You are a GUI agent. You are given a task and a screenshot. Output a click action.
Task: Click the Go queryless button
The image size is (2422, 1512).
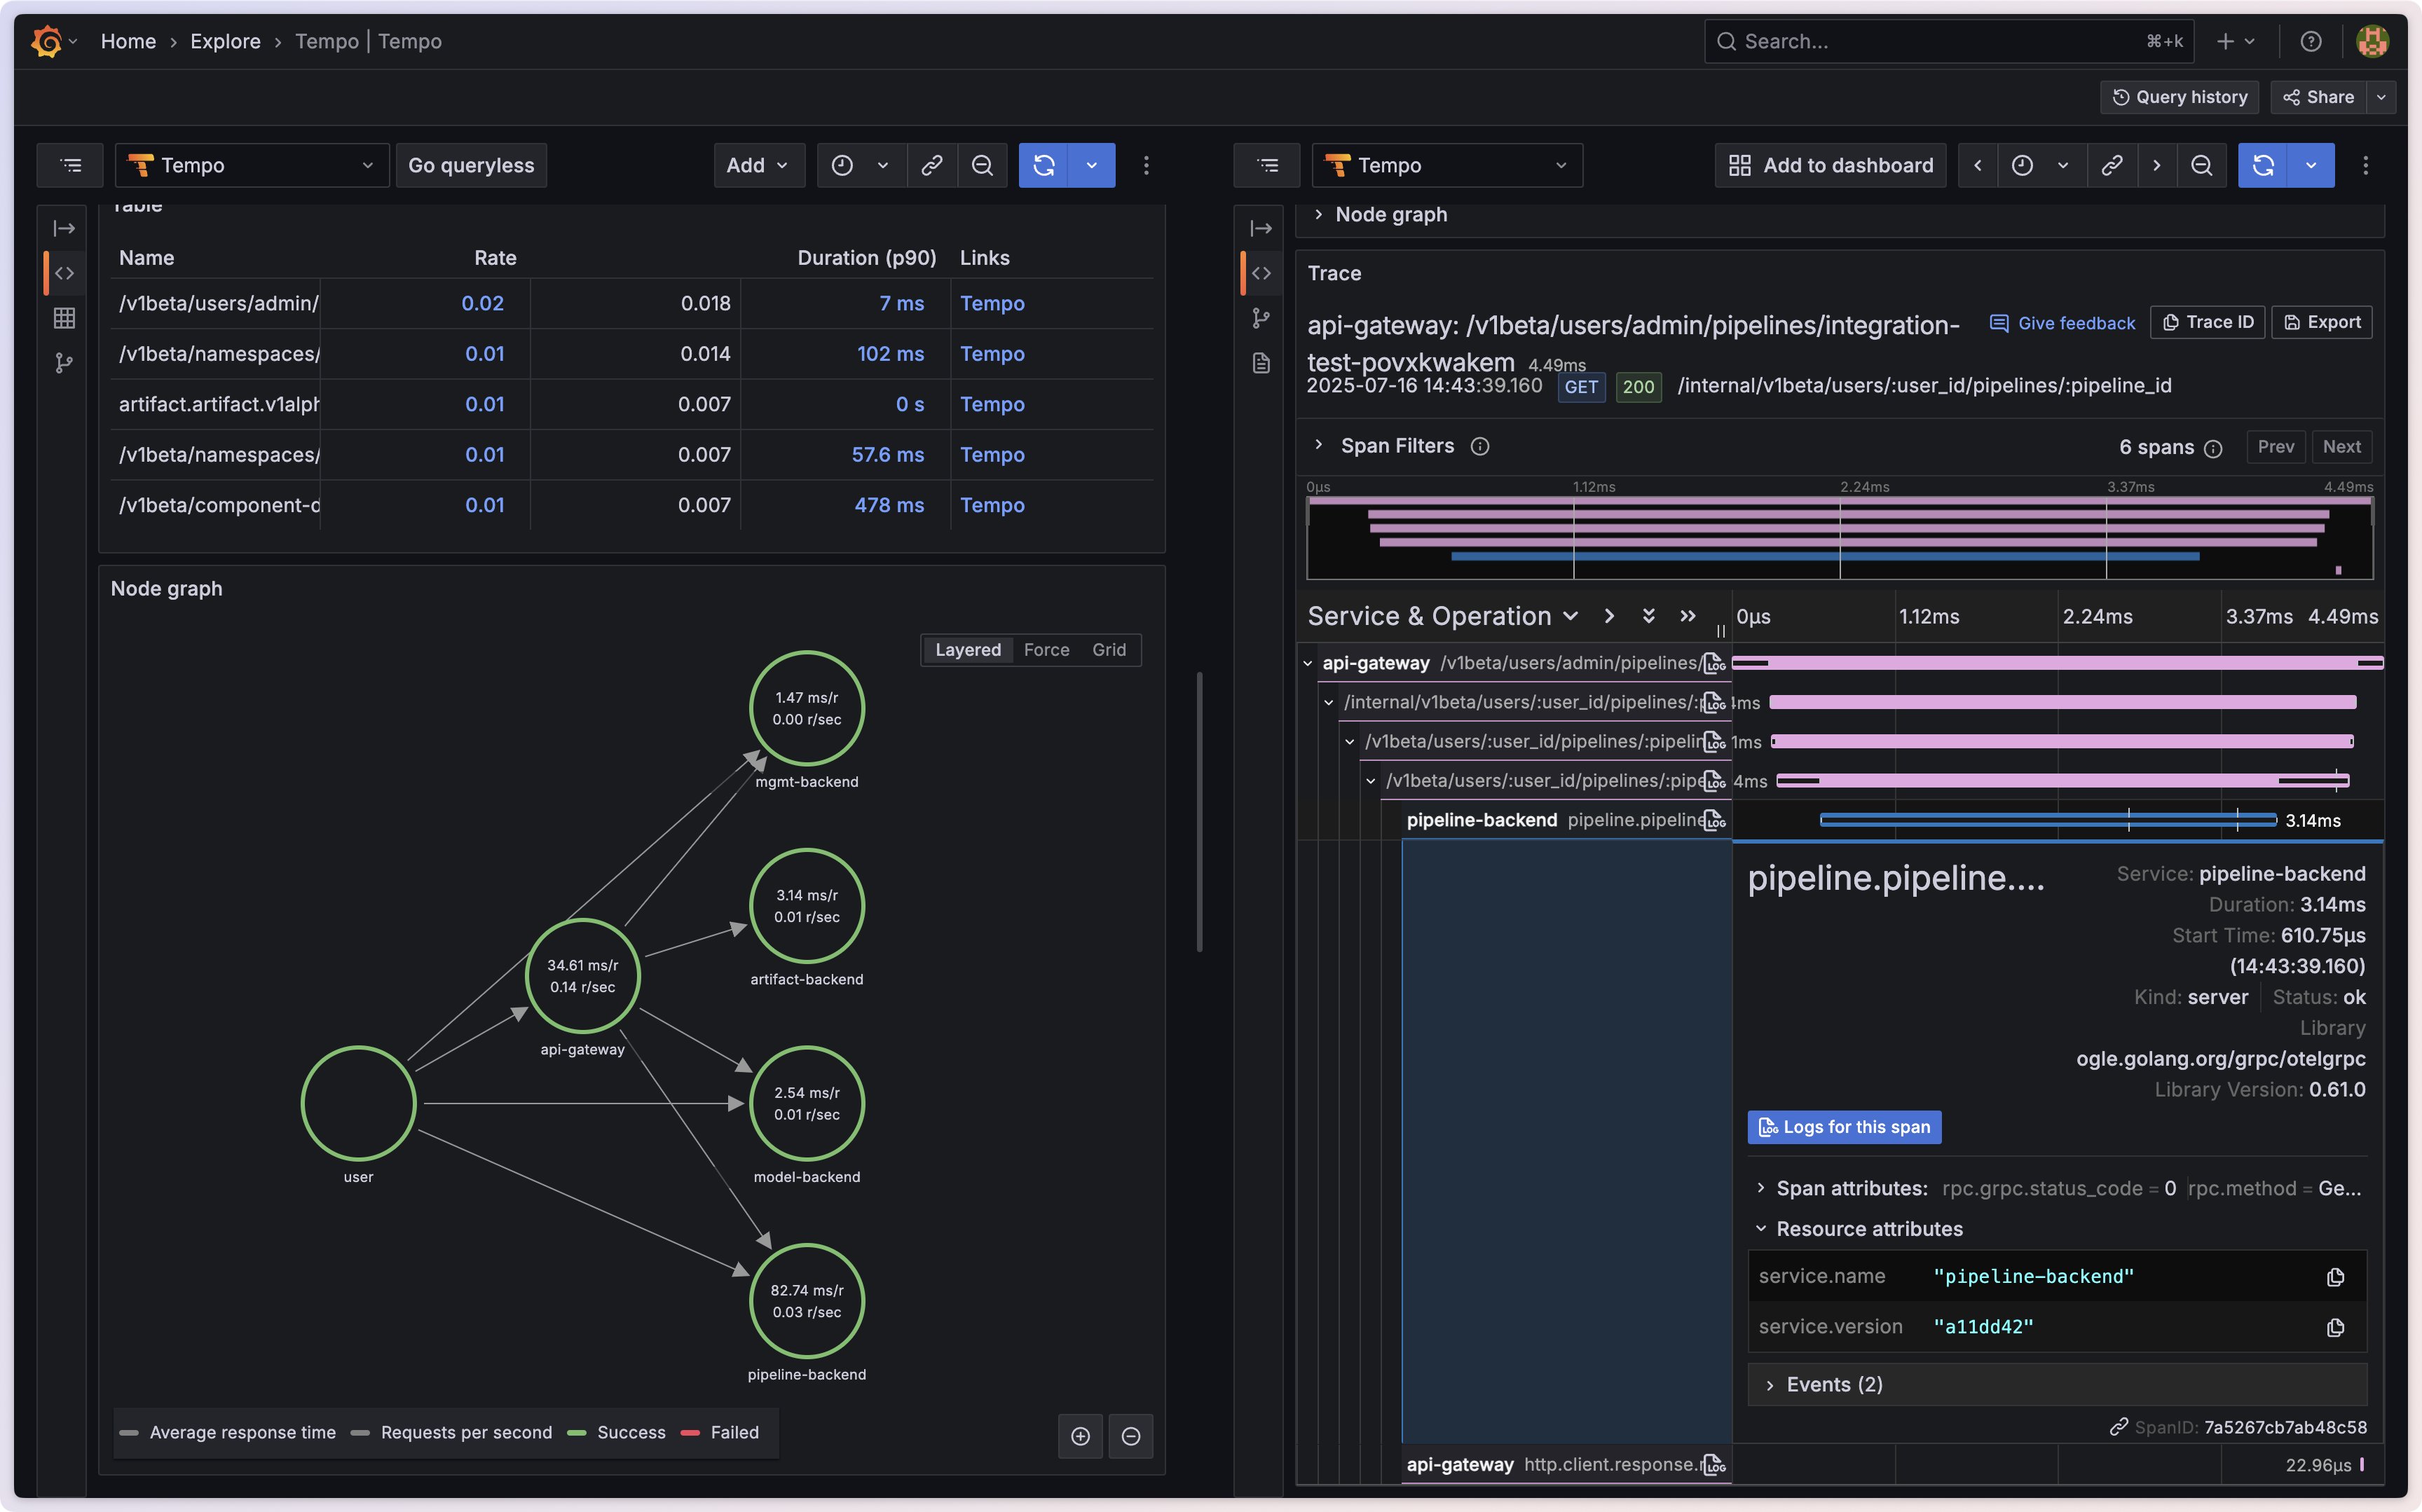[x=471, y=165]
